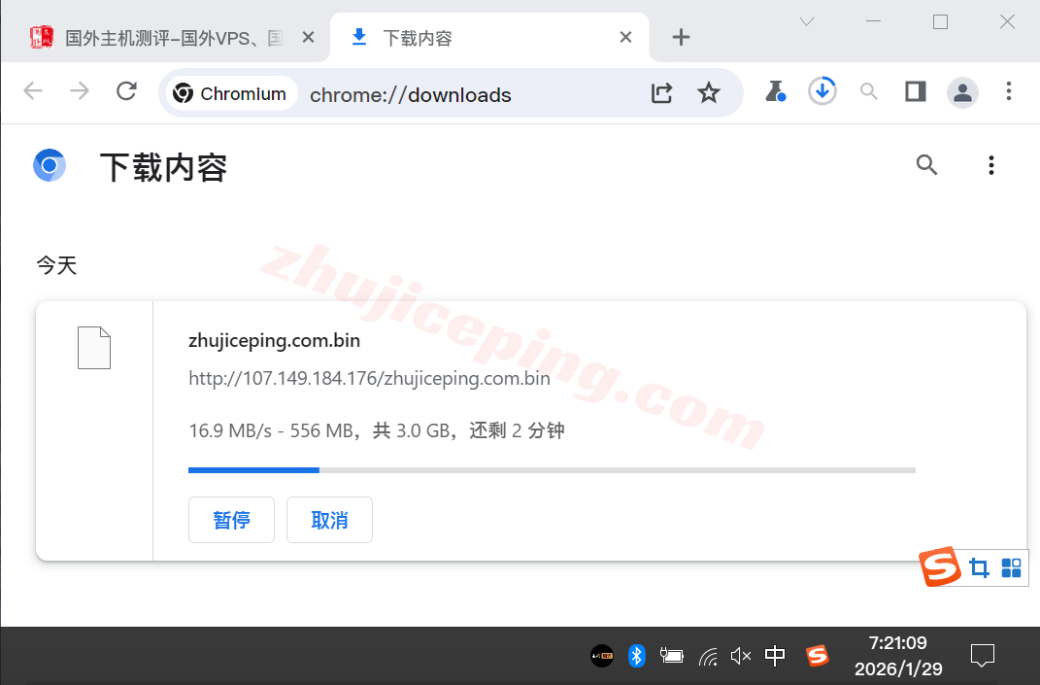
Task: Click the download progress bar
Action: 552,470
